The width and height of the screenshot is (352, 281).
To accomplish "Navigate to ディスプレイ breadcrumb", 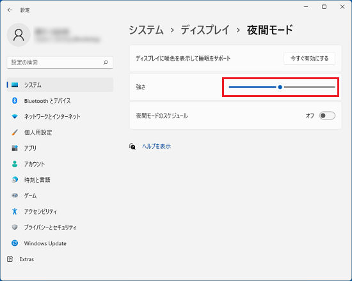I will [x=205, y=30].
